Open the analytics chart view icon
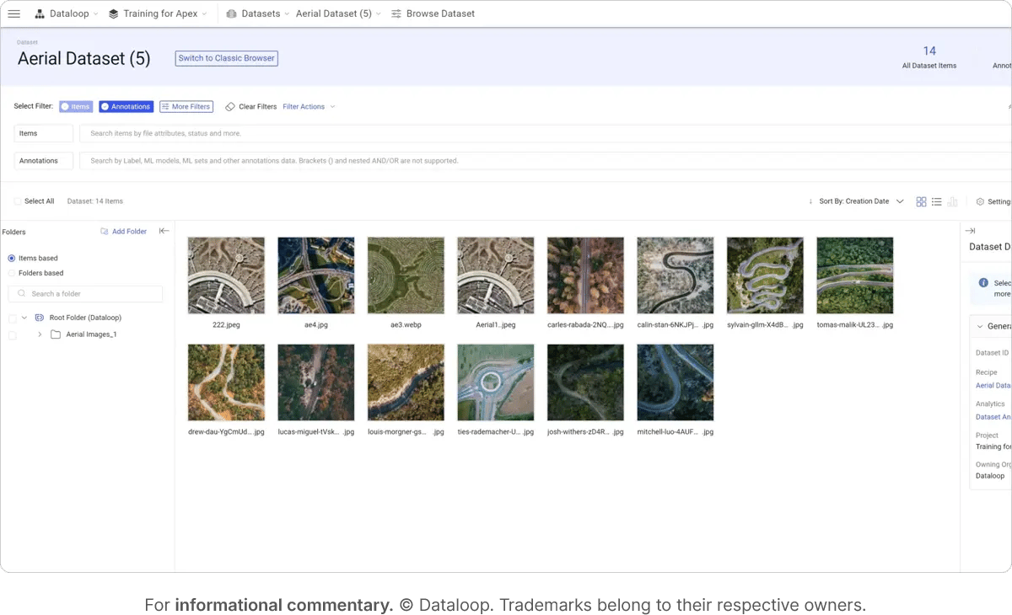The width and height of the screenshot is (1012, 615). 952,201
